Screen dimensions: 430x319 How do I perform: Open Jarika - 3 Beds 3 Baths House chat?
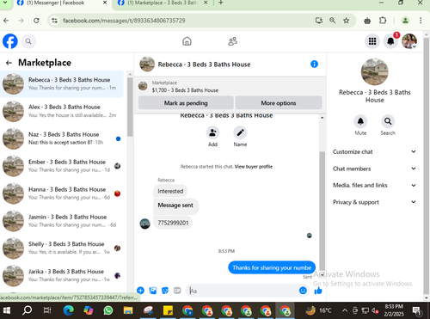[62, 276]
